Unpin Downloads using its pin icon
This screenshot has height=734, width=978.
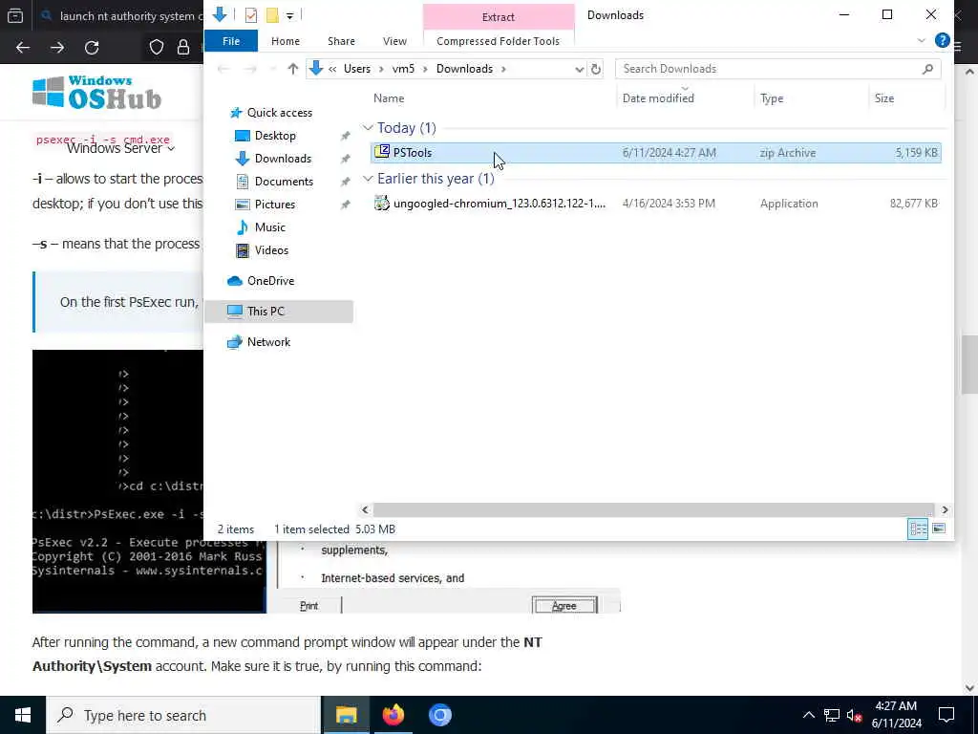345,160
